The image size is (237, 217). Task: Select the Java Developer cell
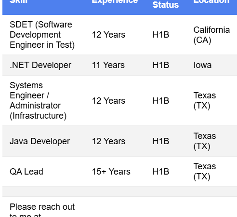[x=39, y=141]
